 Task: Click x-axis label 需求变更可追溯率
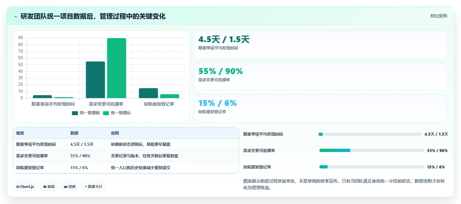pyautogui.click(x=106, y=104)
